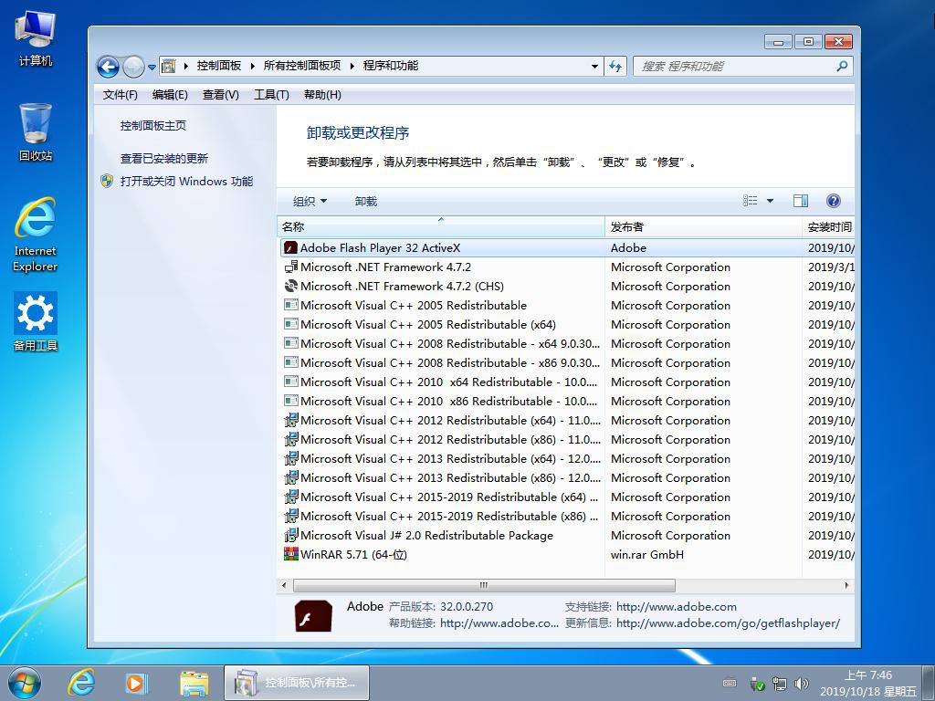Click install date 2019/3/1 cell

pos(831,267)
